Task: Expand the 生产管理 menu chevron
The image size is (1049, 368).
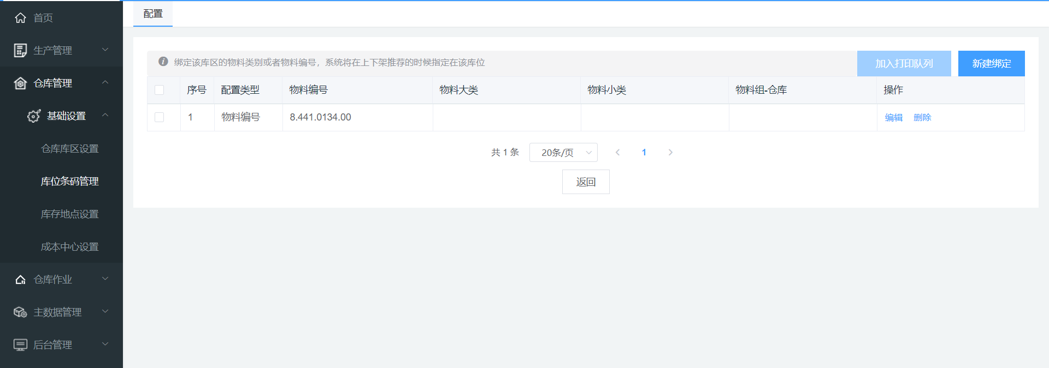Action: 105,50
